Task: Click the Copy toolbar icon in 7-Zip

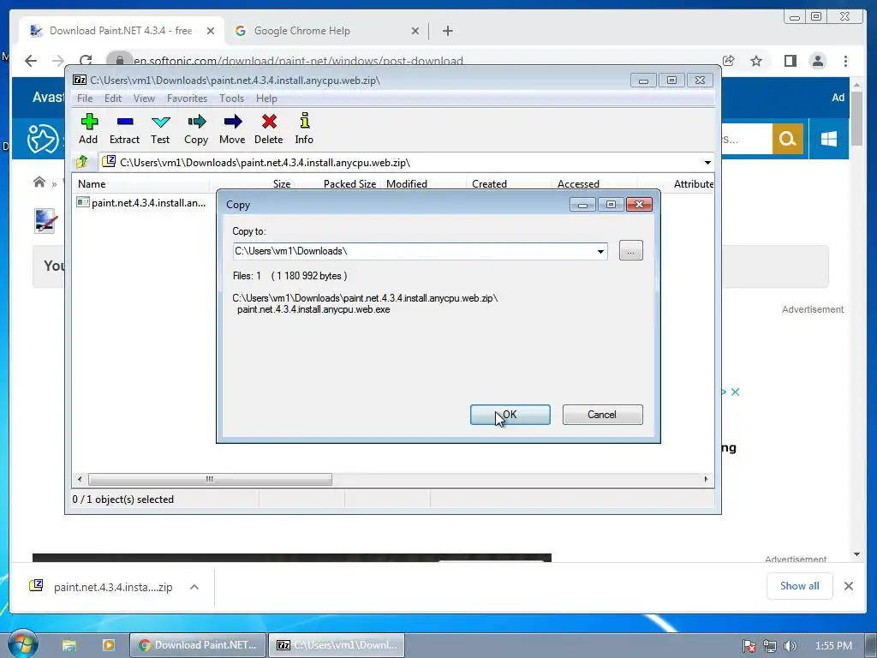Action: 196,129
